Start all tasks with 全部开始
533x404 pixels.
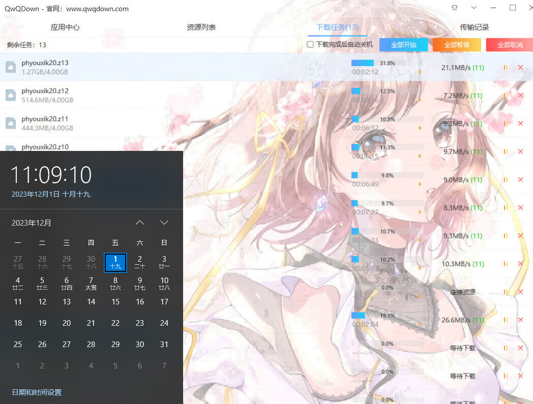pyautogui.click(x=403, y=45)
